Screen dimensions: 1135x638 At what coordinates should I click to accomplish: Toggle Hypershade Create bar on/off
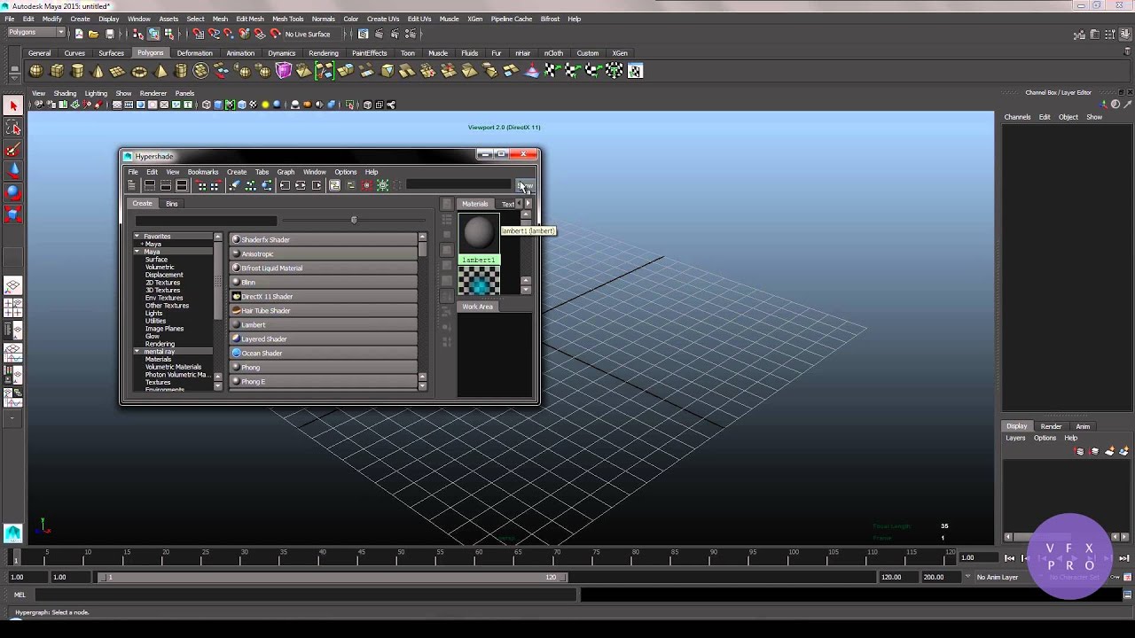pyautogui.click(x=131, y=185)
